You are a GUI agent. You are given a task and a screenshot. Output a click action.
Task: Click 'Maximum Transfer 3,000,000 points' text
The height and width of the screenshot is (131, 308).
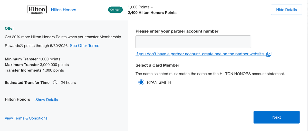click(37, 64)
